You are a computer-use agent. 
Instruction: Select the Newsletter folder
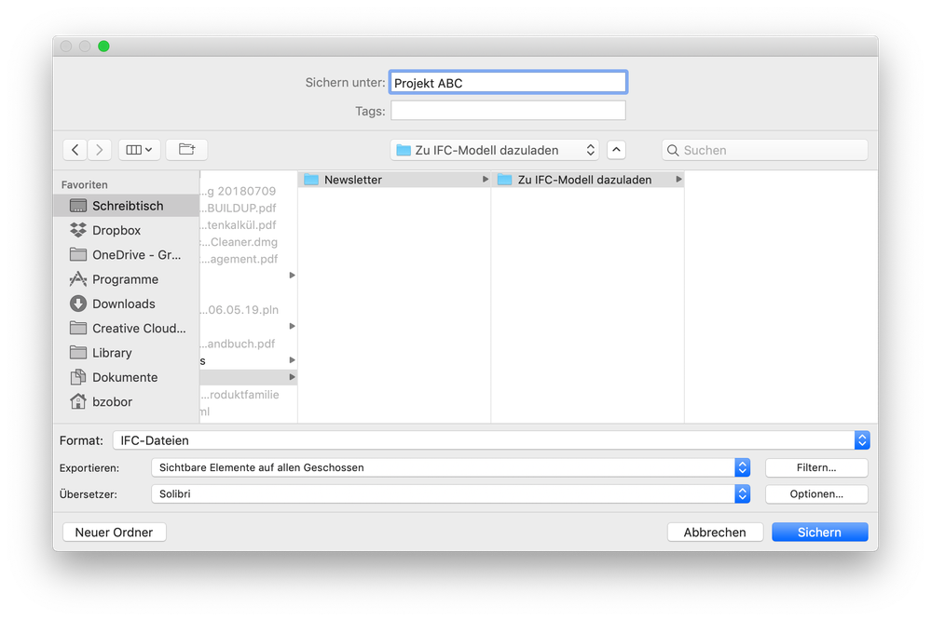pyautogui.click(x=394, y=180)
